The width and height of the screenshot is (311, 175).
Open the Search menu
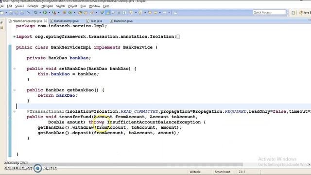click(60, 6)
